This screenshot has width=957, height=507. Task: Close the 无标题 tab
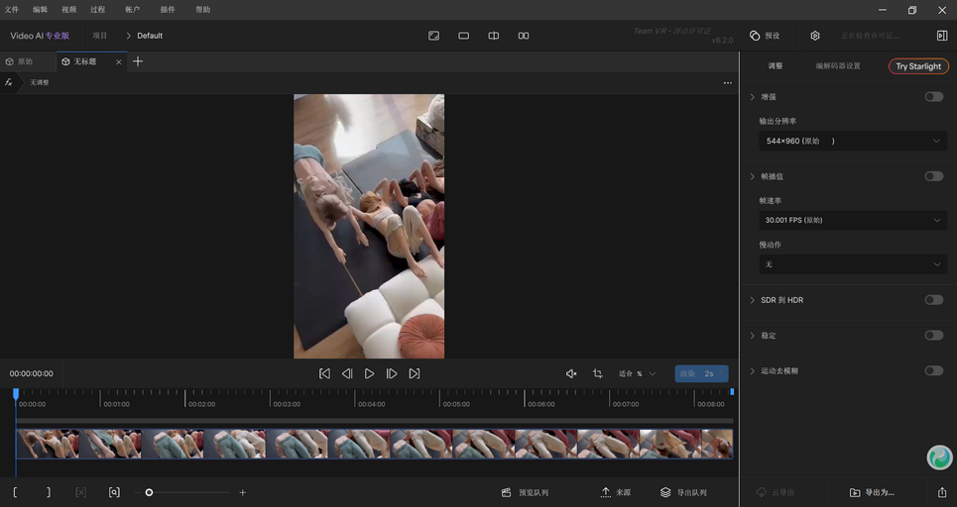(x=118, y=62)
